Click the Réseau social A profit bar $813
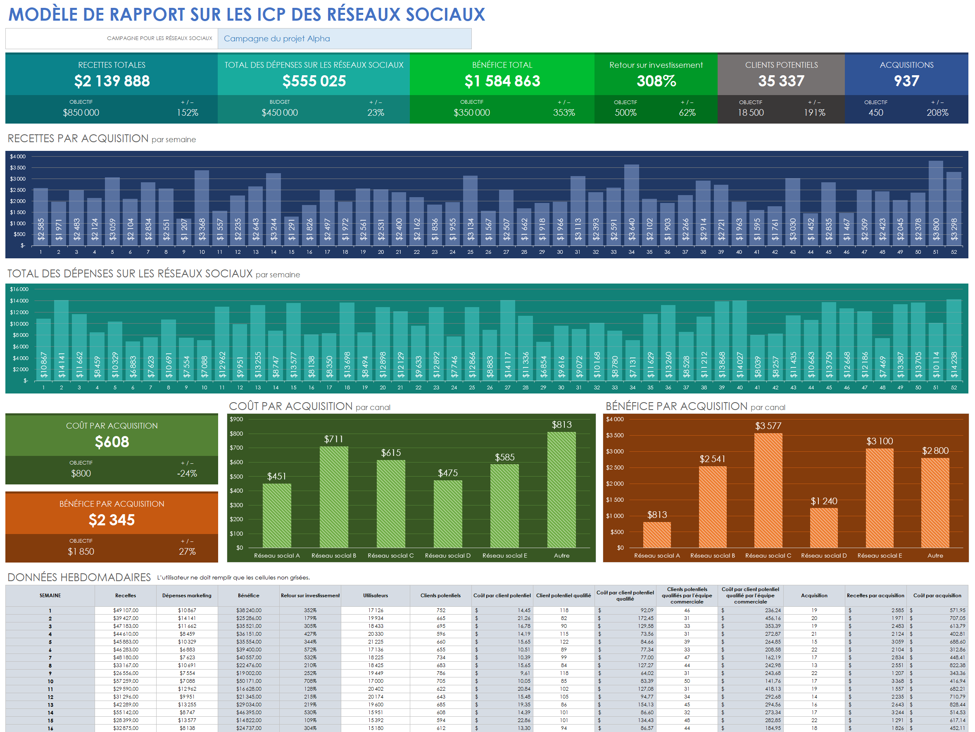The image size is (975, 732). [657, 535]
